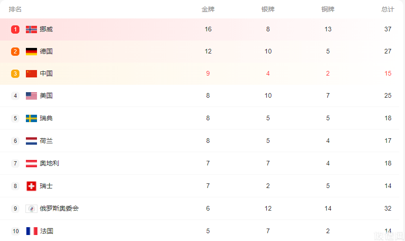Image resolution: width=405 pixels, height=241 pixels.
Task: Open the 俄罗斯奥委会 name link
Action: [59, 208]
